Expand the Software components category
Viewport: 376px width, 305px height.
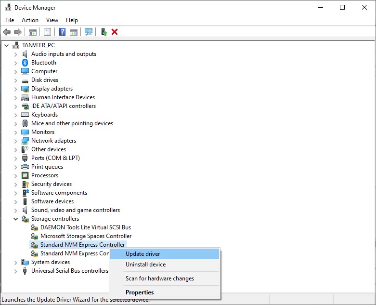[x=16, y=193]
